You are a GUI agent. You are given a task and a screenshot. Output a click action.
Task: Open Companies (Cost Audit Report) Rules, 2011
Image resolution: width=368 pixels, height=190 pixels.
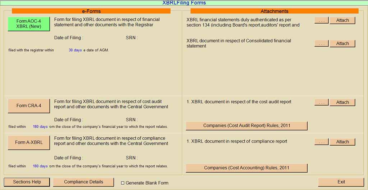(x=247, y=126)
